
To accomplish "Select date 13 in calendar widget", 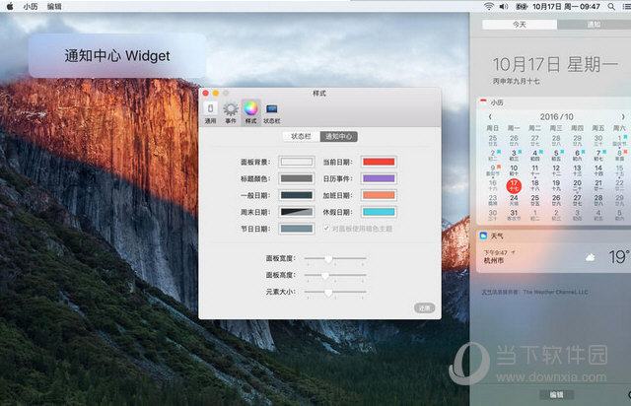I will (577, 170).
